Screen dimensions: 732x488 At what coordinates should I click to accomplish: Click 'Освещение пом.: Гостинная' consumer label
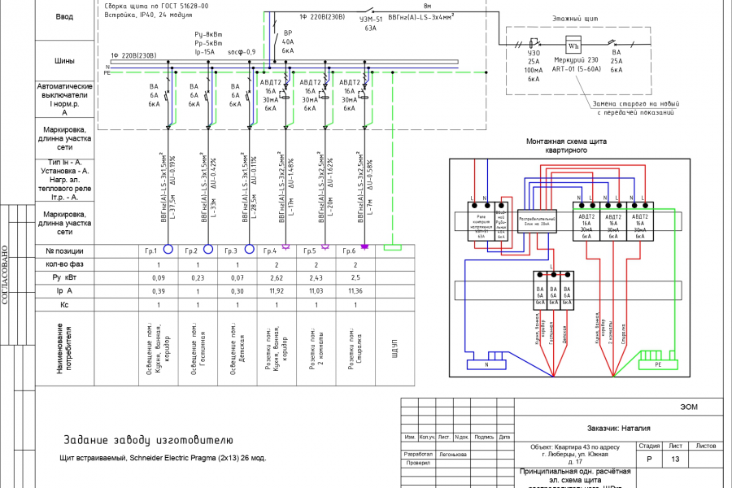(198, 348)
